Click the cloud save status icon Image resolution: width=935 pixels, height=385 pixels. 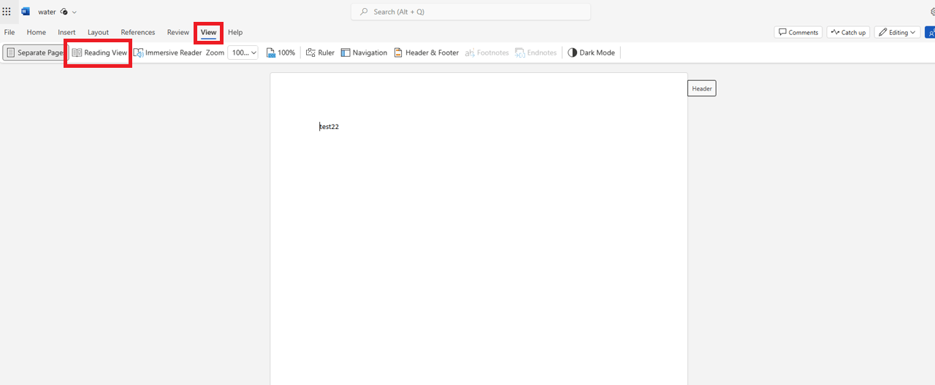pyautogui.click(x=64, y=12)
